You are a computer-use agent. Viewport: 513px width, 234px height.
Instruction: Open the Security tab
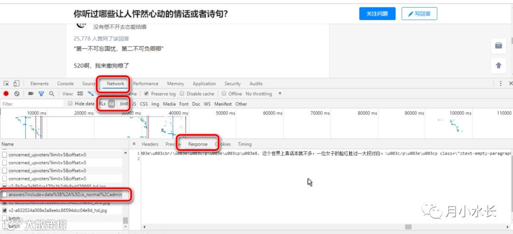tap(233, 84)
